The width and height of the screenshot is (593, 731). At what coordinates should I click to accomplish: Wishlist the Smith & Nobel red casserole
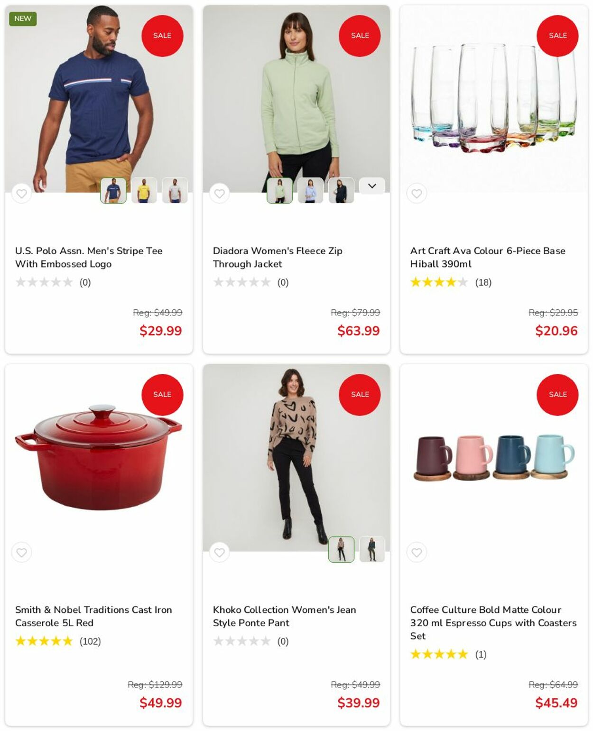[x=21, y=552]
